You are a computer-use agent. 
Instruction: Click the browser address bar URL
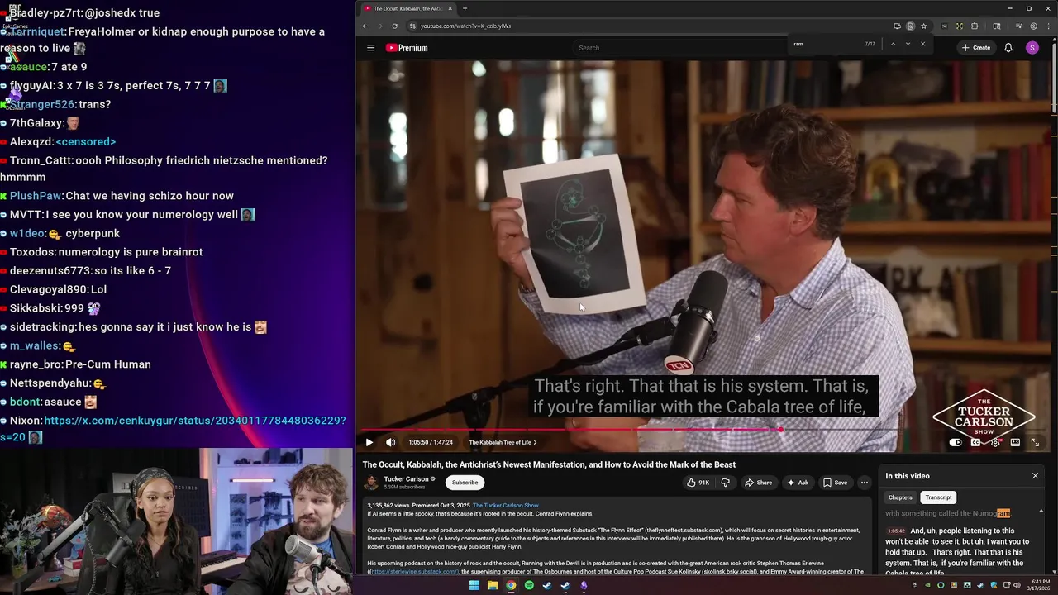[x=465, y=26]
